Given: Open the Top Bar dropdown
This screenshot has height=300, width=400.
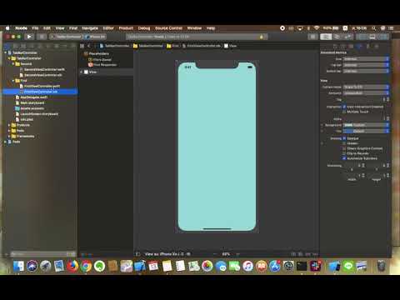Looking at the screenshot, I should point(366,65).
